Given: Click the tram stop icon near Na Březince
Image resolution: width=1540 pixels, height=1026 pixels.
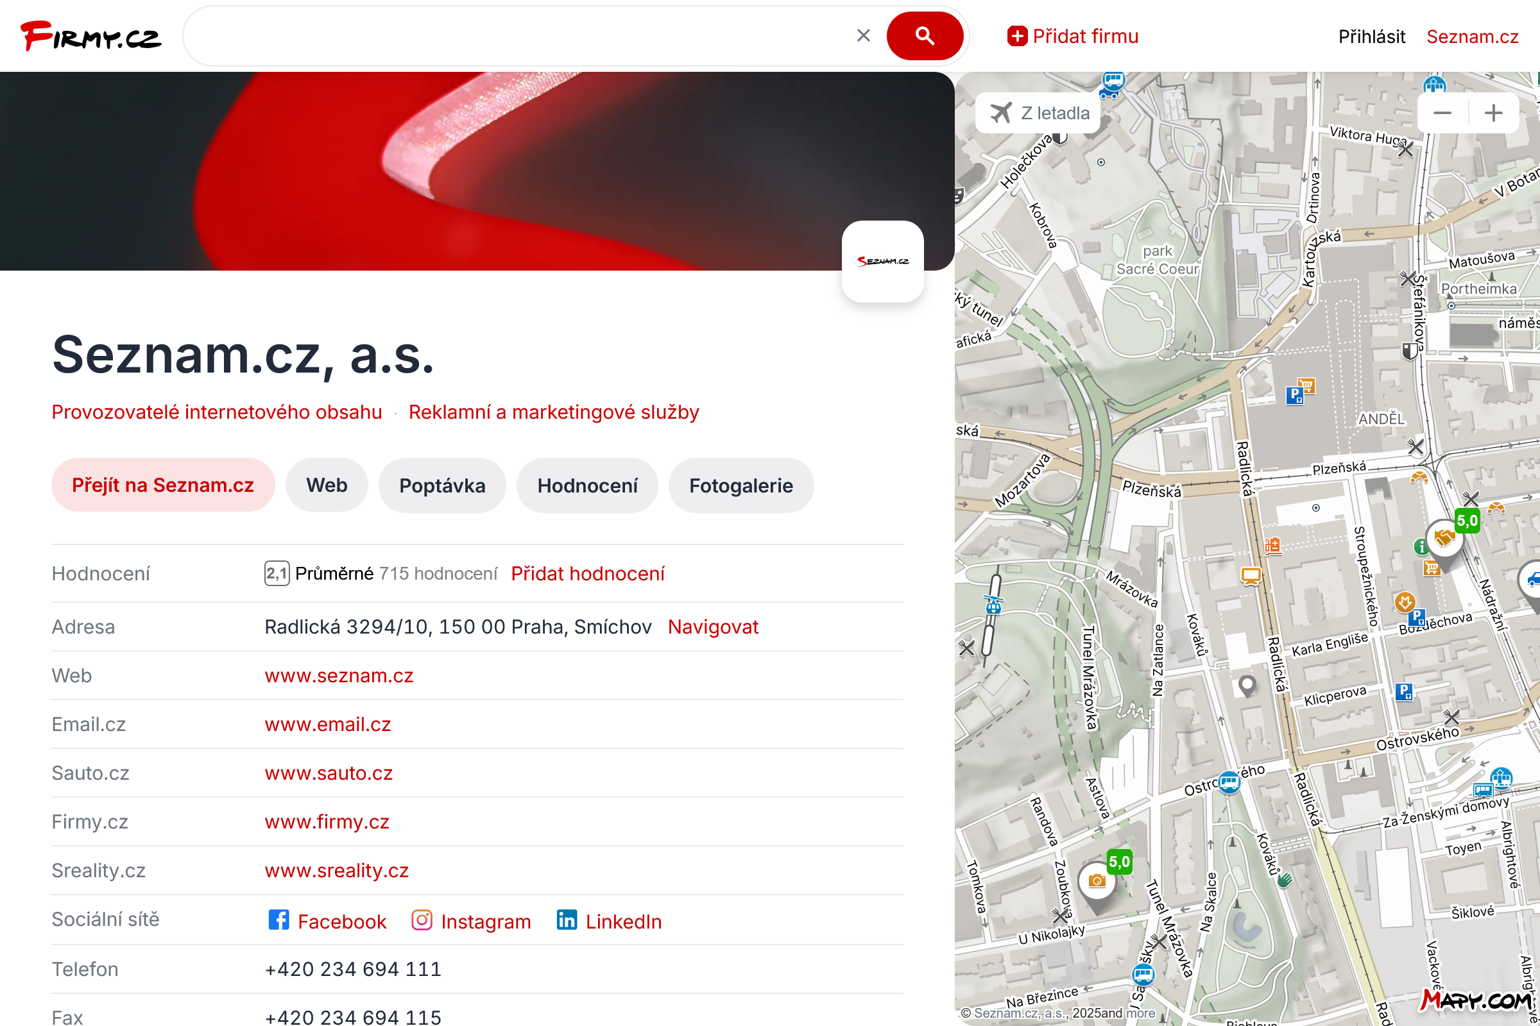Looking at the screenshot, I should [x=1143, y=975].
